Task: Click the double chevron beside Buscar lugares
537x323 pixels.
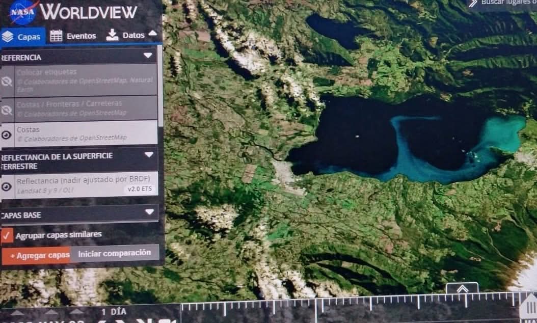Action: 473,4
